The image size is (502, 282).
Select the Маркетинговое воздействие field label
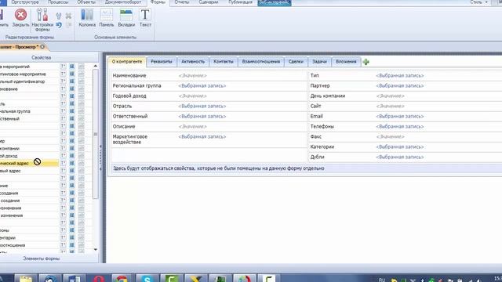click(130, 139)
